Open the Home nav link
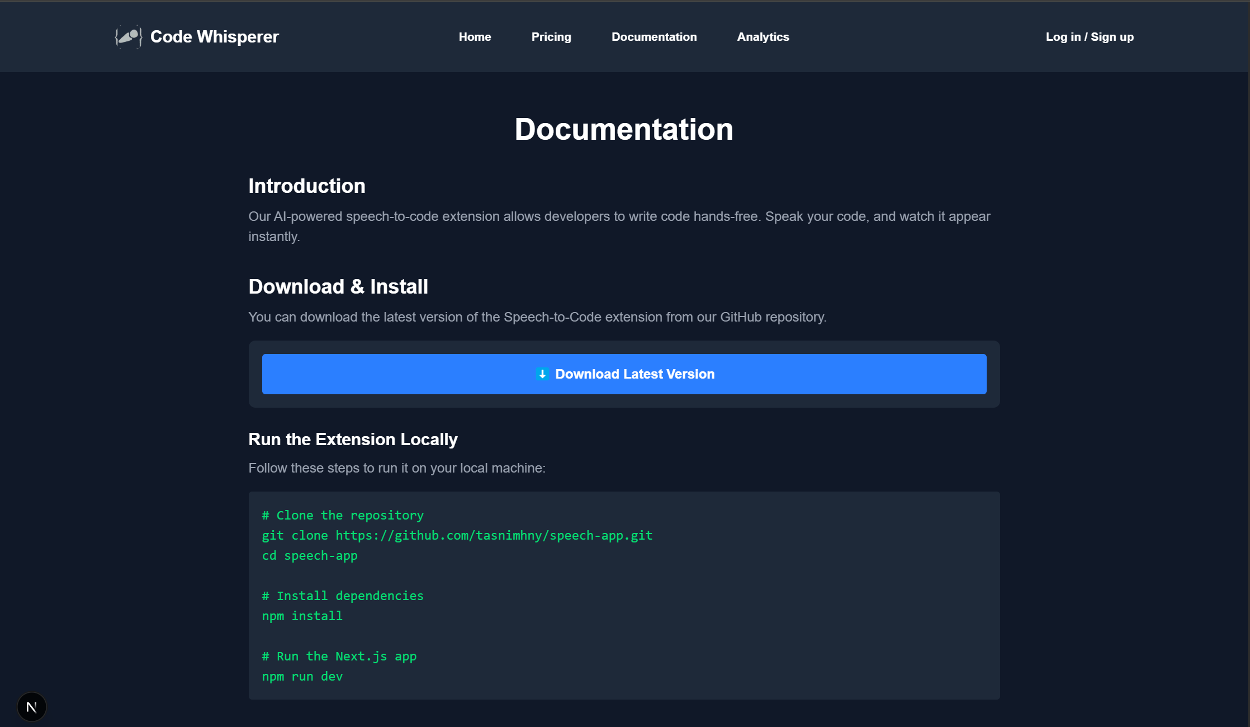1250x727 pixels. (x=475, y=37)
